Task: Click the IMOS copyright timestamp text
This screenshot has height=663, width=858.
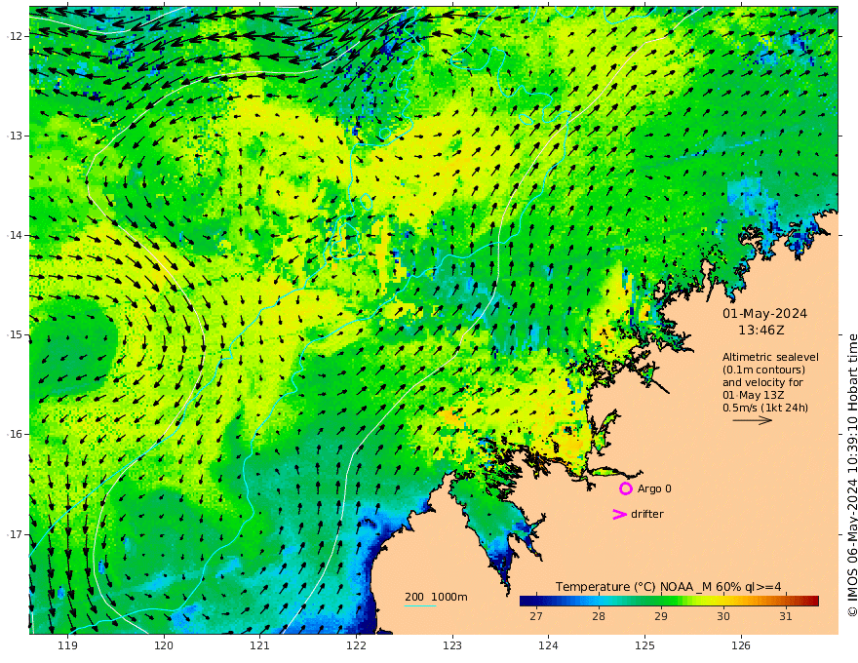Action: click(851, 475)
